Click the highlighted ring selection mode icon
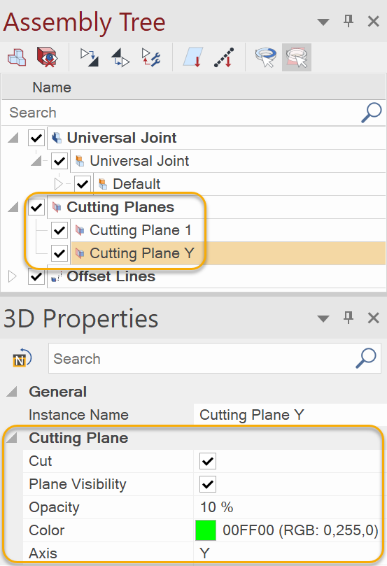 pyautogui.click(x=297, y=57)
